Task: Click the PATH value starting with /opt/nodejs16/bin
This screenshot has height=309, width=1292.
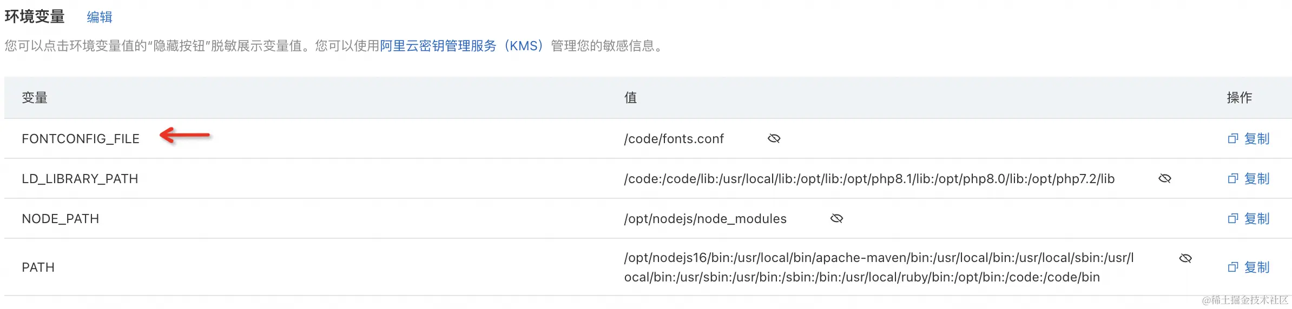Action: point(879,267)
